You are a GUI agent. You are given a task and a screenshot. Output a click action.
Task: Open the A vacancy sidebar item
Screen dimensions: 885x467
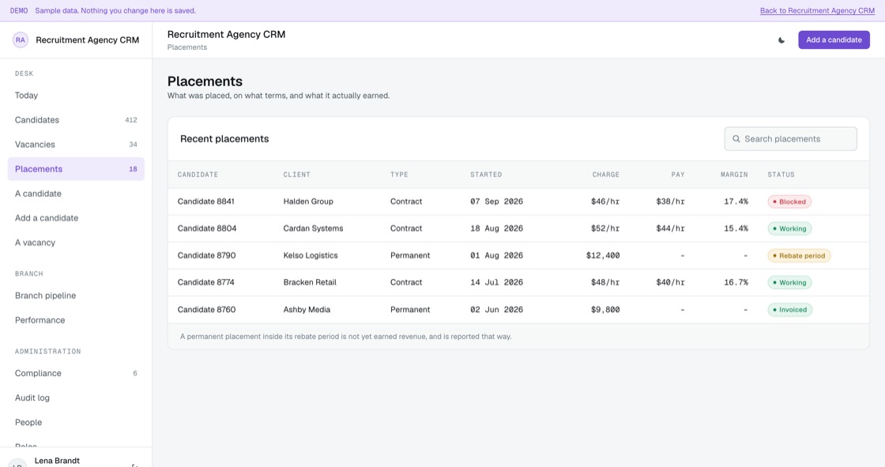[x=76, y=243]
